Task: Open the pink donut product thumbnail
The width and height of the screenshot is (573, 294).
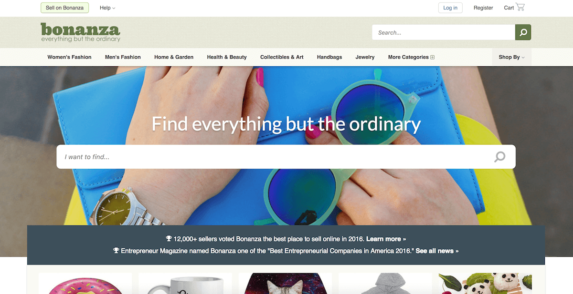Action: [x=85, y=284]
